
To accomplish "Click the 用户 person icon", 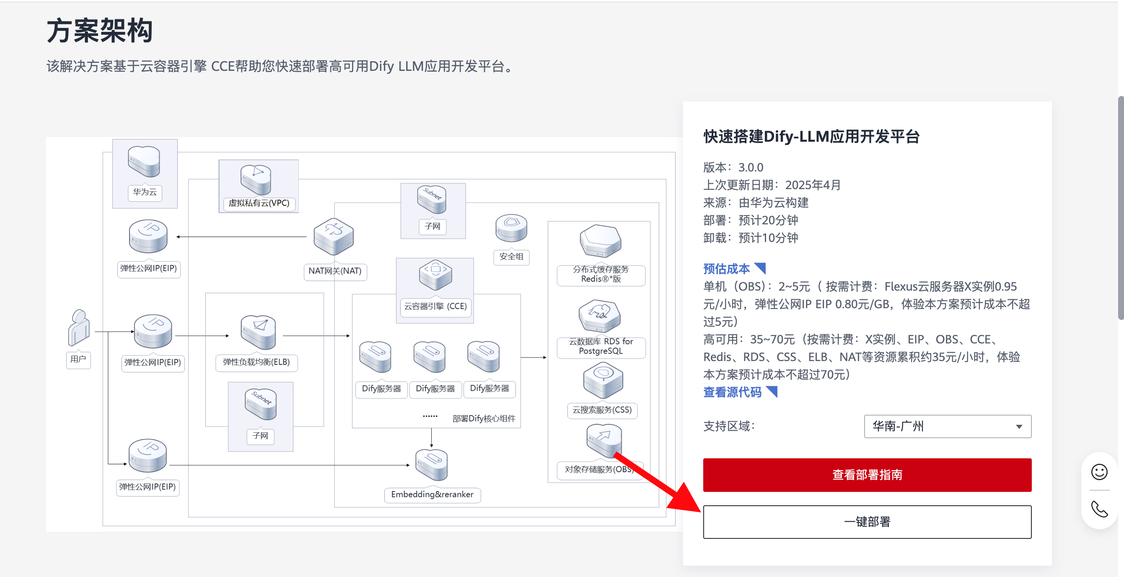I will [79, 327].
